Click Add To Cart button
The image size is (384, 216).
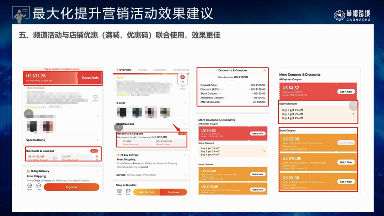[147, 192]
